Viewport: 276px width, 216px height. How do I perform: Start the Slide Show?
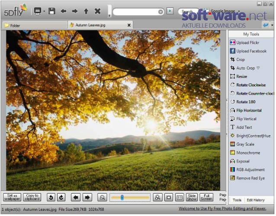pyautogui.click(x=192, y=197)
